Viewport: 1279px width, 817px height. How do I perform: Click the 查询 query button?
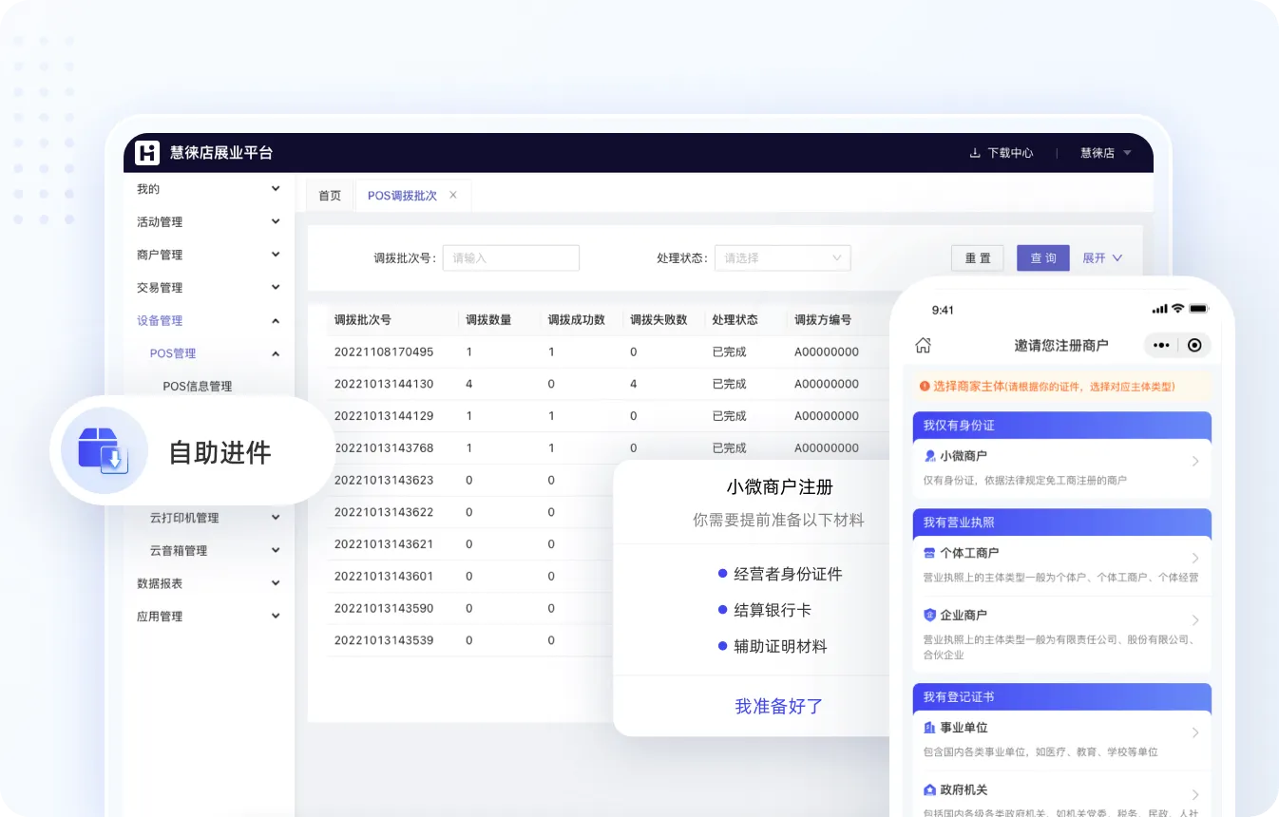point(1042,257)
